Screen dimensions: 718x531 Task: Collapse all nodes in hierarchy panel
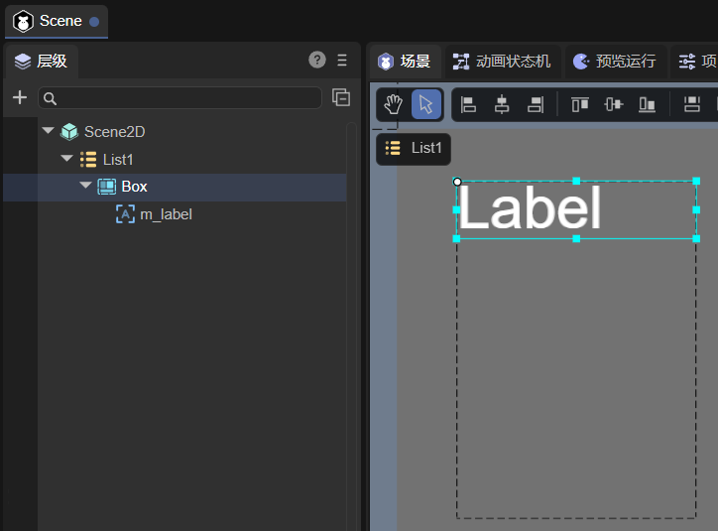pyautogui.click(x=340, y=97)
